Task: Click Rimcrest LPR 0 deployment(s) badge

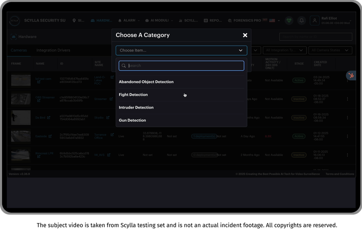Action: 204,155
